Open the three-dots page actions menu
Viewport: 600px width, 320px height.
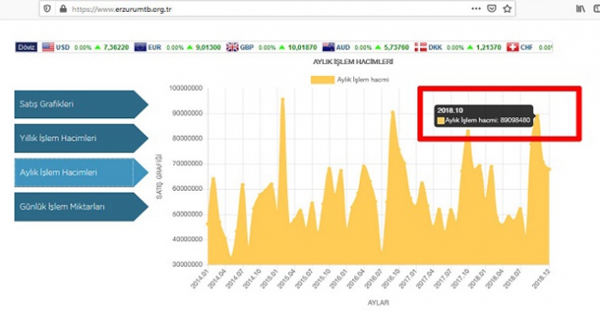click(x=476, y=9)
